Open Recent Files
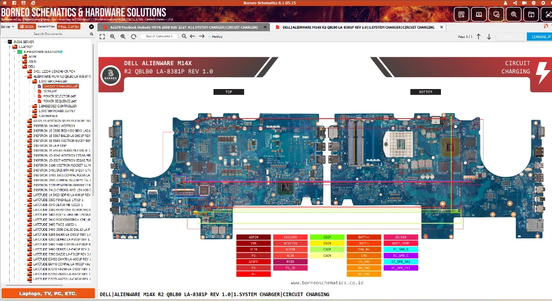552x301 pixels. pyautogui.click(x=46, y=26)
